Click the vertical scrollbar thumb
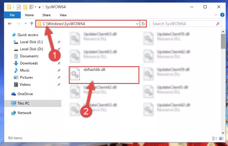Image resolution: width=228 pixels, height=146 pixels. click(x=223, y=41)
